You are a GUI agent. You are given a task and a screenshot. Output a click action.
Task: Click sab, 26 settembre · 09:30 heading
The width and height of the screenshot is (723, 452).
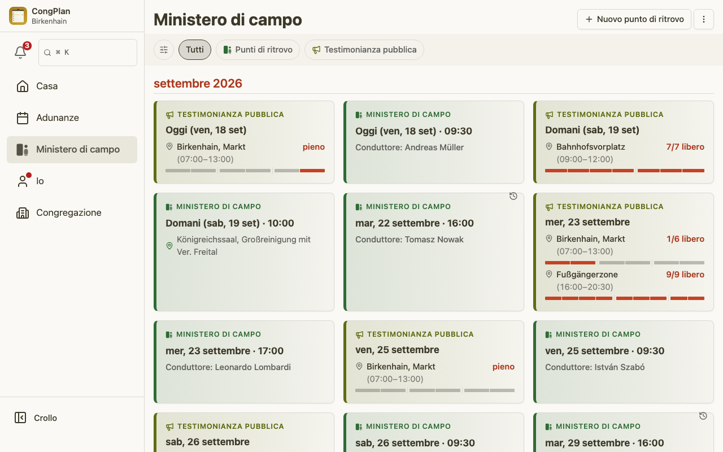(415, 443)
